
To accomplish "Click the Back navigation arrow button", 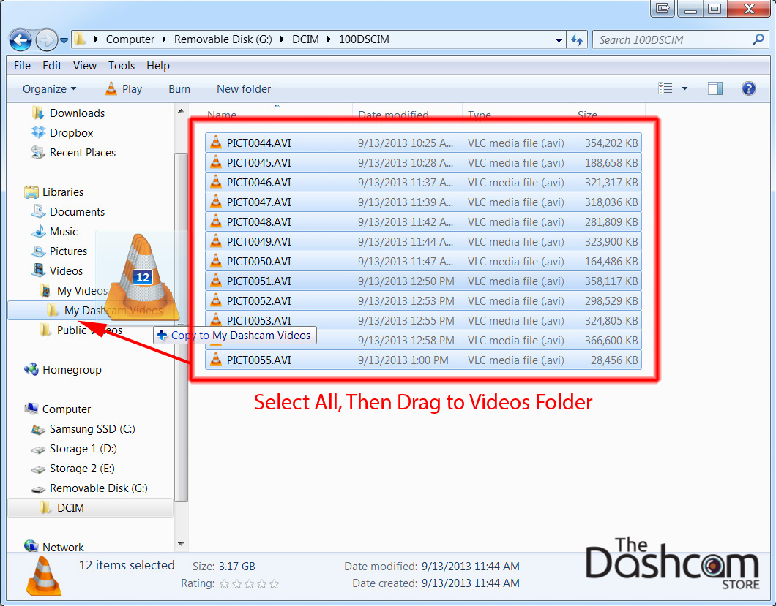I will 20,39.
